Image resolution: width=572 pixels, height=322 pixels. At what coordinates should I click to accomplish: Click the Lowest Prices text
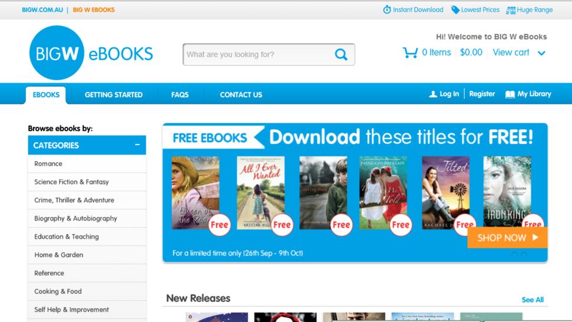480,10
